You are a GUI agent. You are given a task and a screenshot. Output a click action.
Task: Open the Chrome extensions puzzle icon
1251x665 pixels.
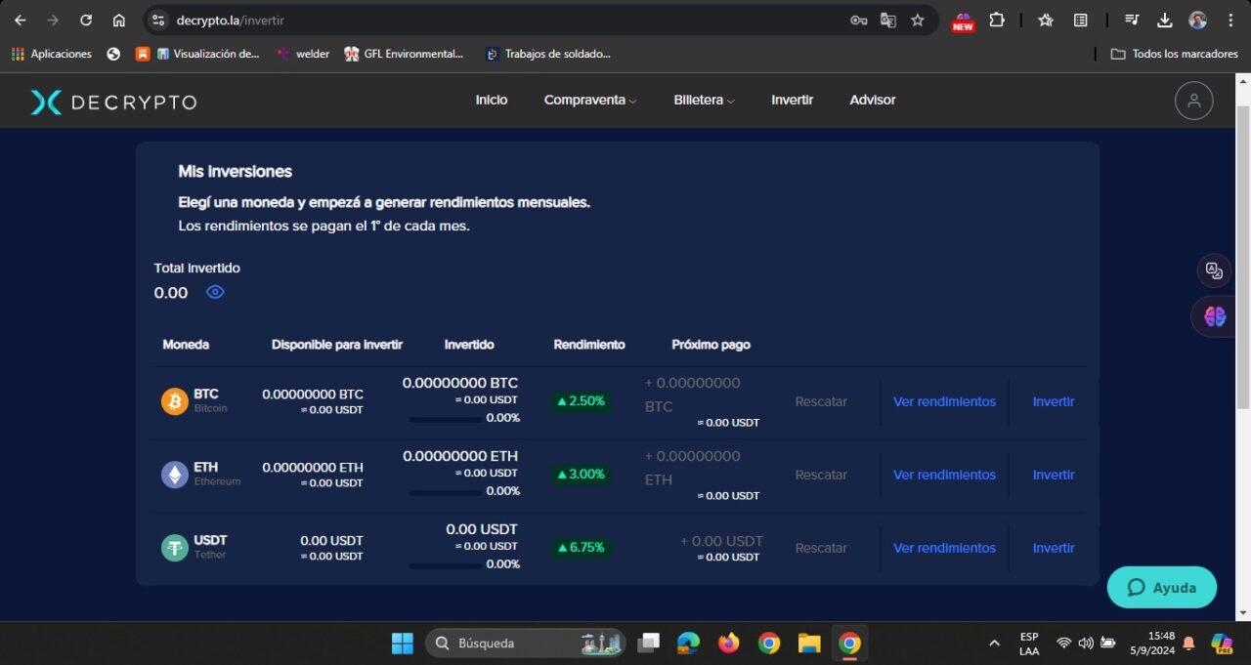point(997,20)
